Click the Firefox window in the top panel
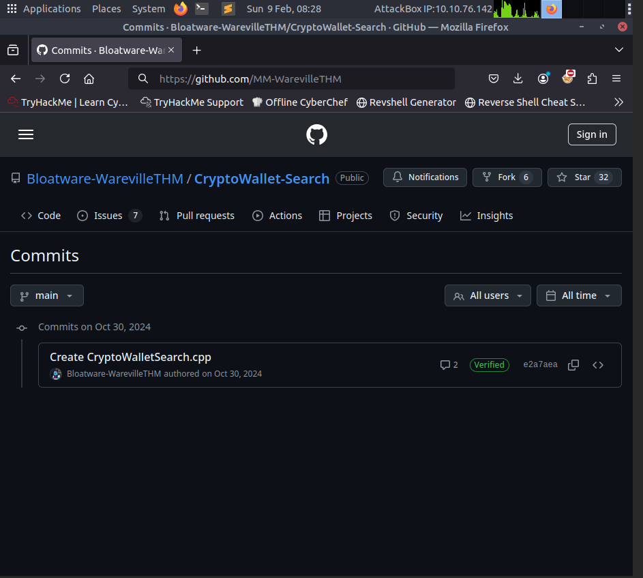 click(x=552, y=9)
